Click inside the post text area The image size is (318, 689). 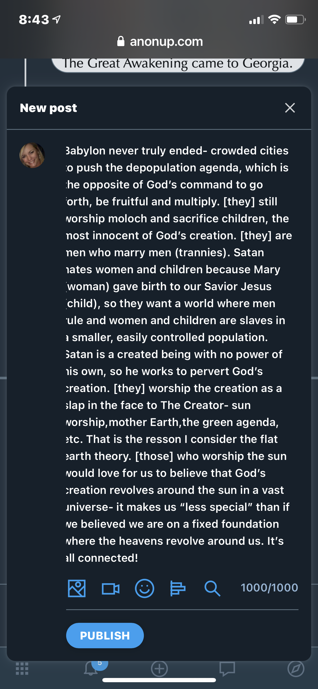click(178, 354)
